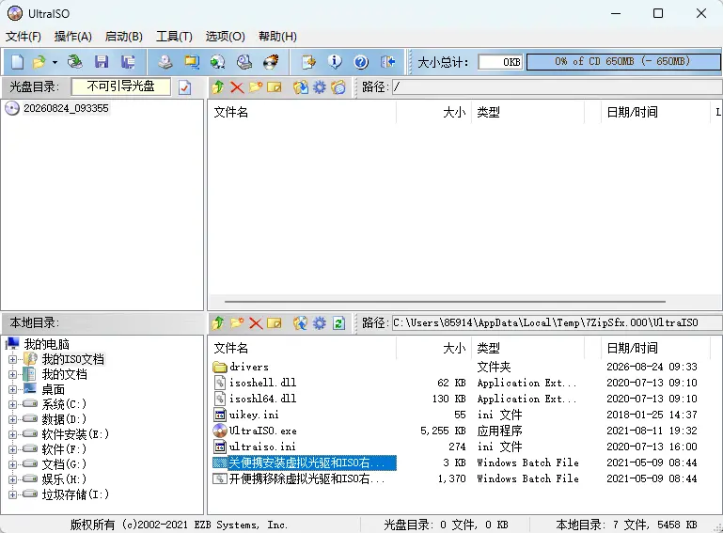This screenshot has height=533, width=723.
Task: Click the disc pane red Delete icon
Action: click(x=237, y=87)
